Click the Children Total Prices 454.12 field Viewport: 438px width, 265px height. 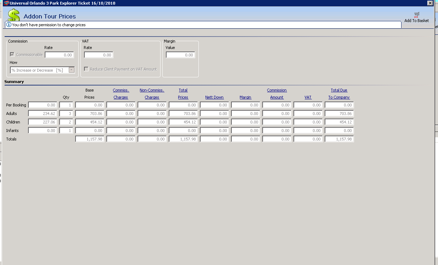point(183,122)
